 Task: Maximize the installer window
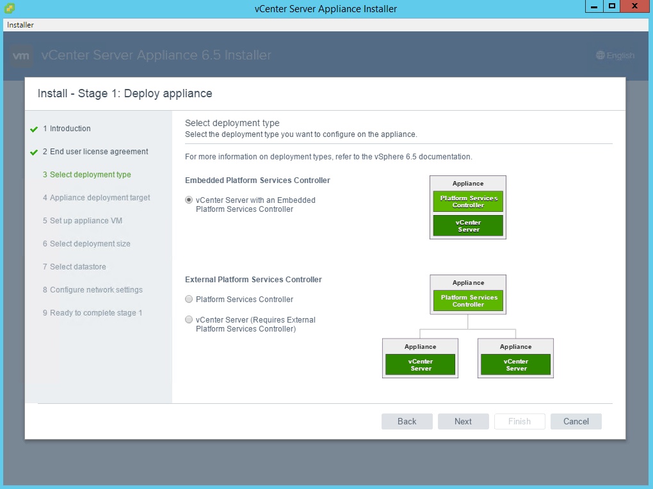click(x=612, y=6)
